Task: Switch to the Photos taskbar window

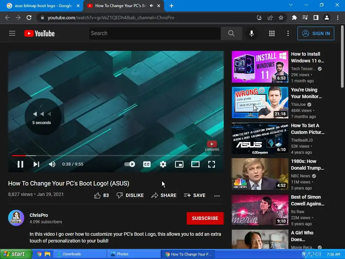Action: [134, 254]
